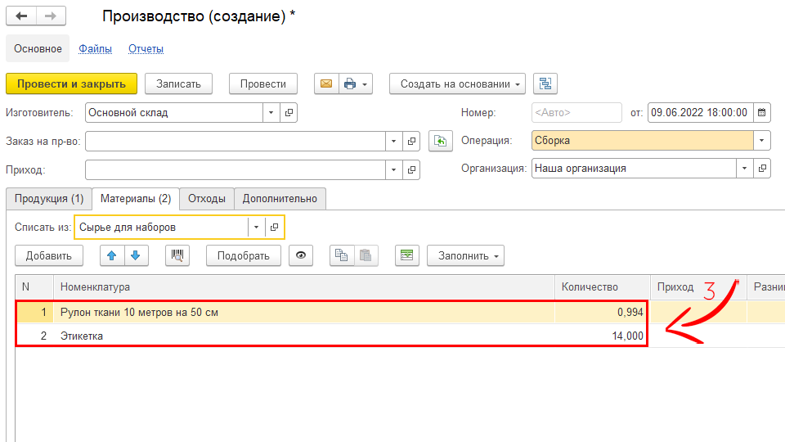Click the calendar icon beside date
785x442 pixels.
coord(761,113)
